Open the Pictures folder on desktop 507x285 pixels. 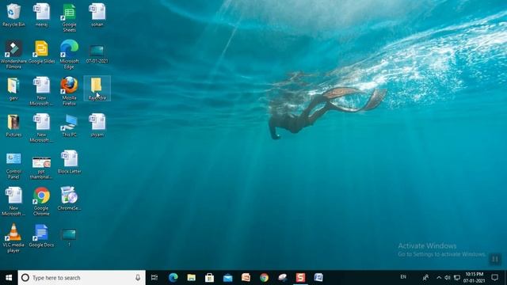coord(13,125)
